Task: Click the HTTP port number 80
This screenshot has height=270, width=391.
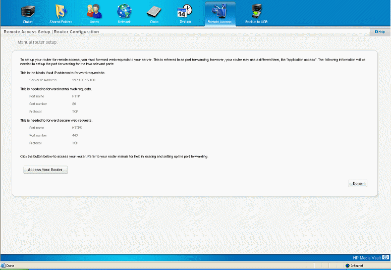Action: (74, 103)
